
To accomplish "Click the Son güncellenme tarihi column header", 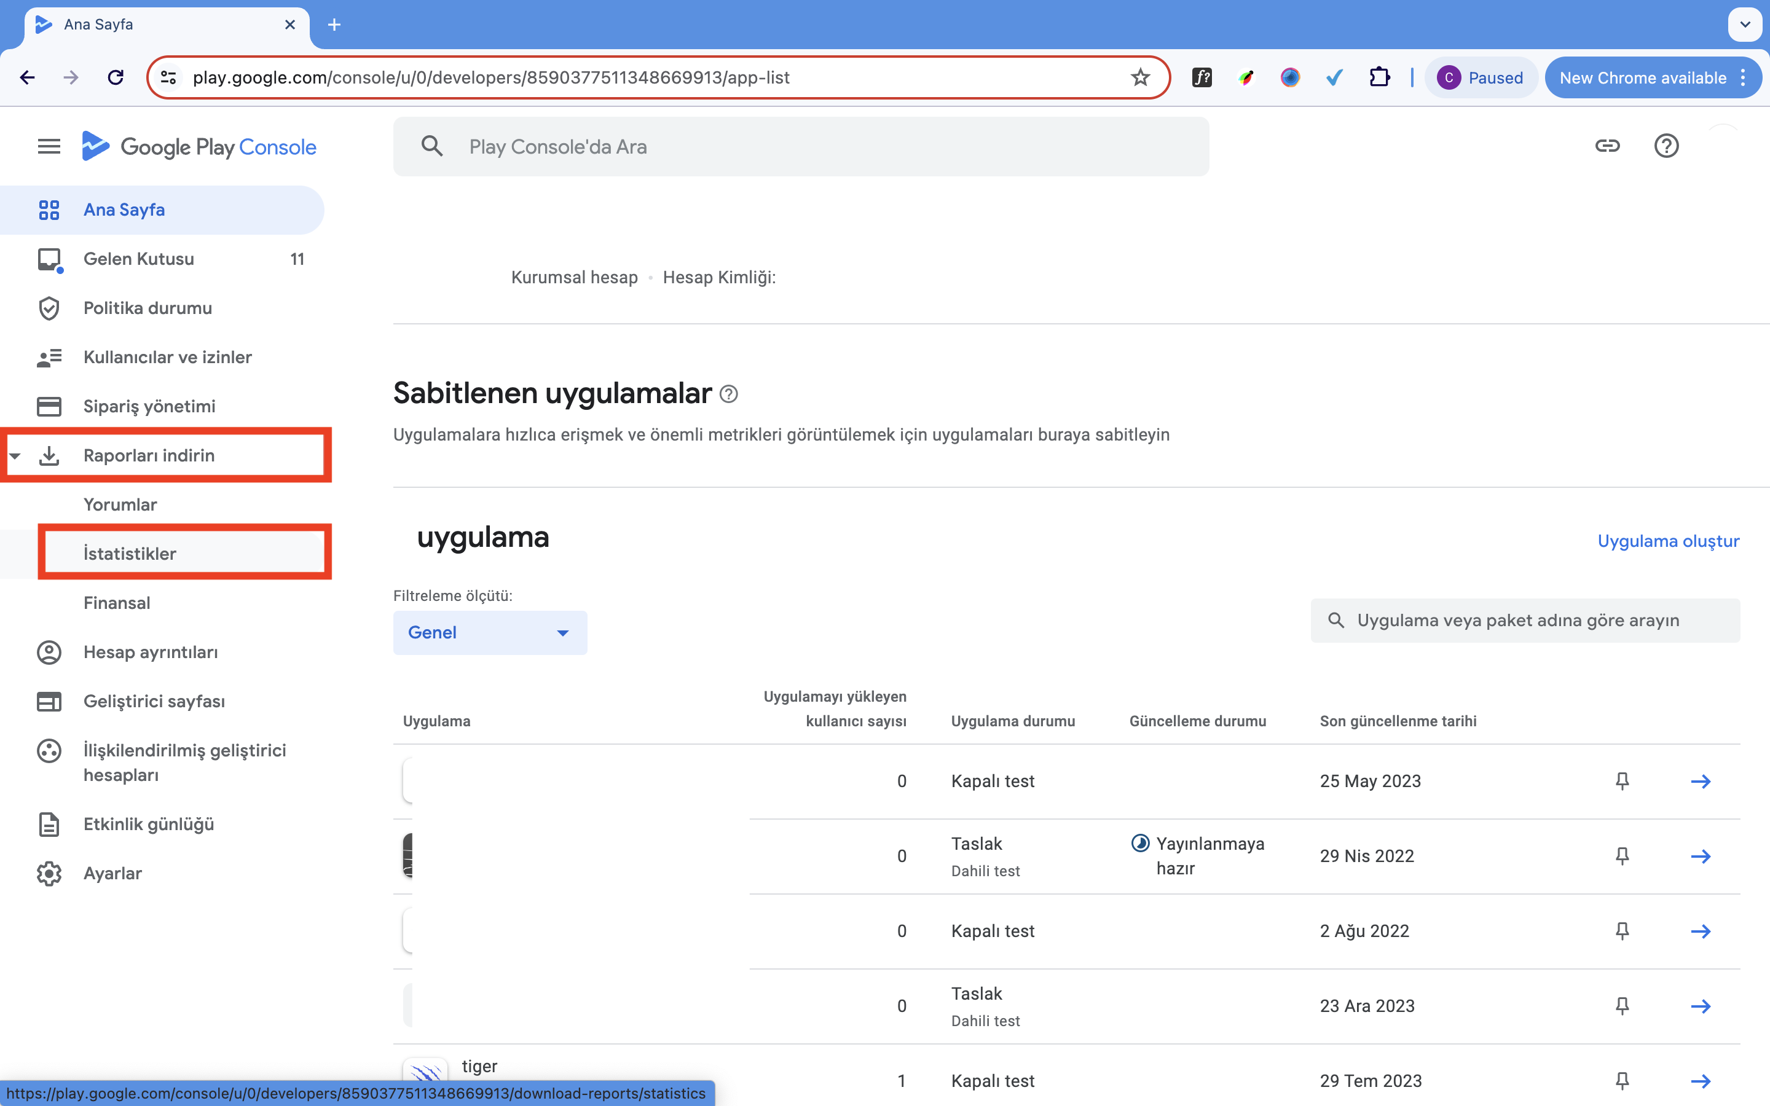I will tap(1398, 721).
